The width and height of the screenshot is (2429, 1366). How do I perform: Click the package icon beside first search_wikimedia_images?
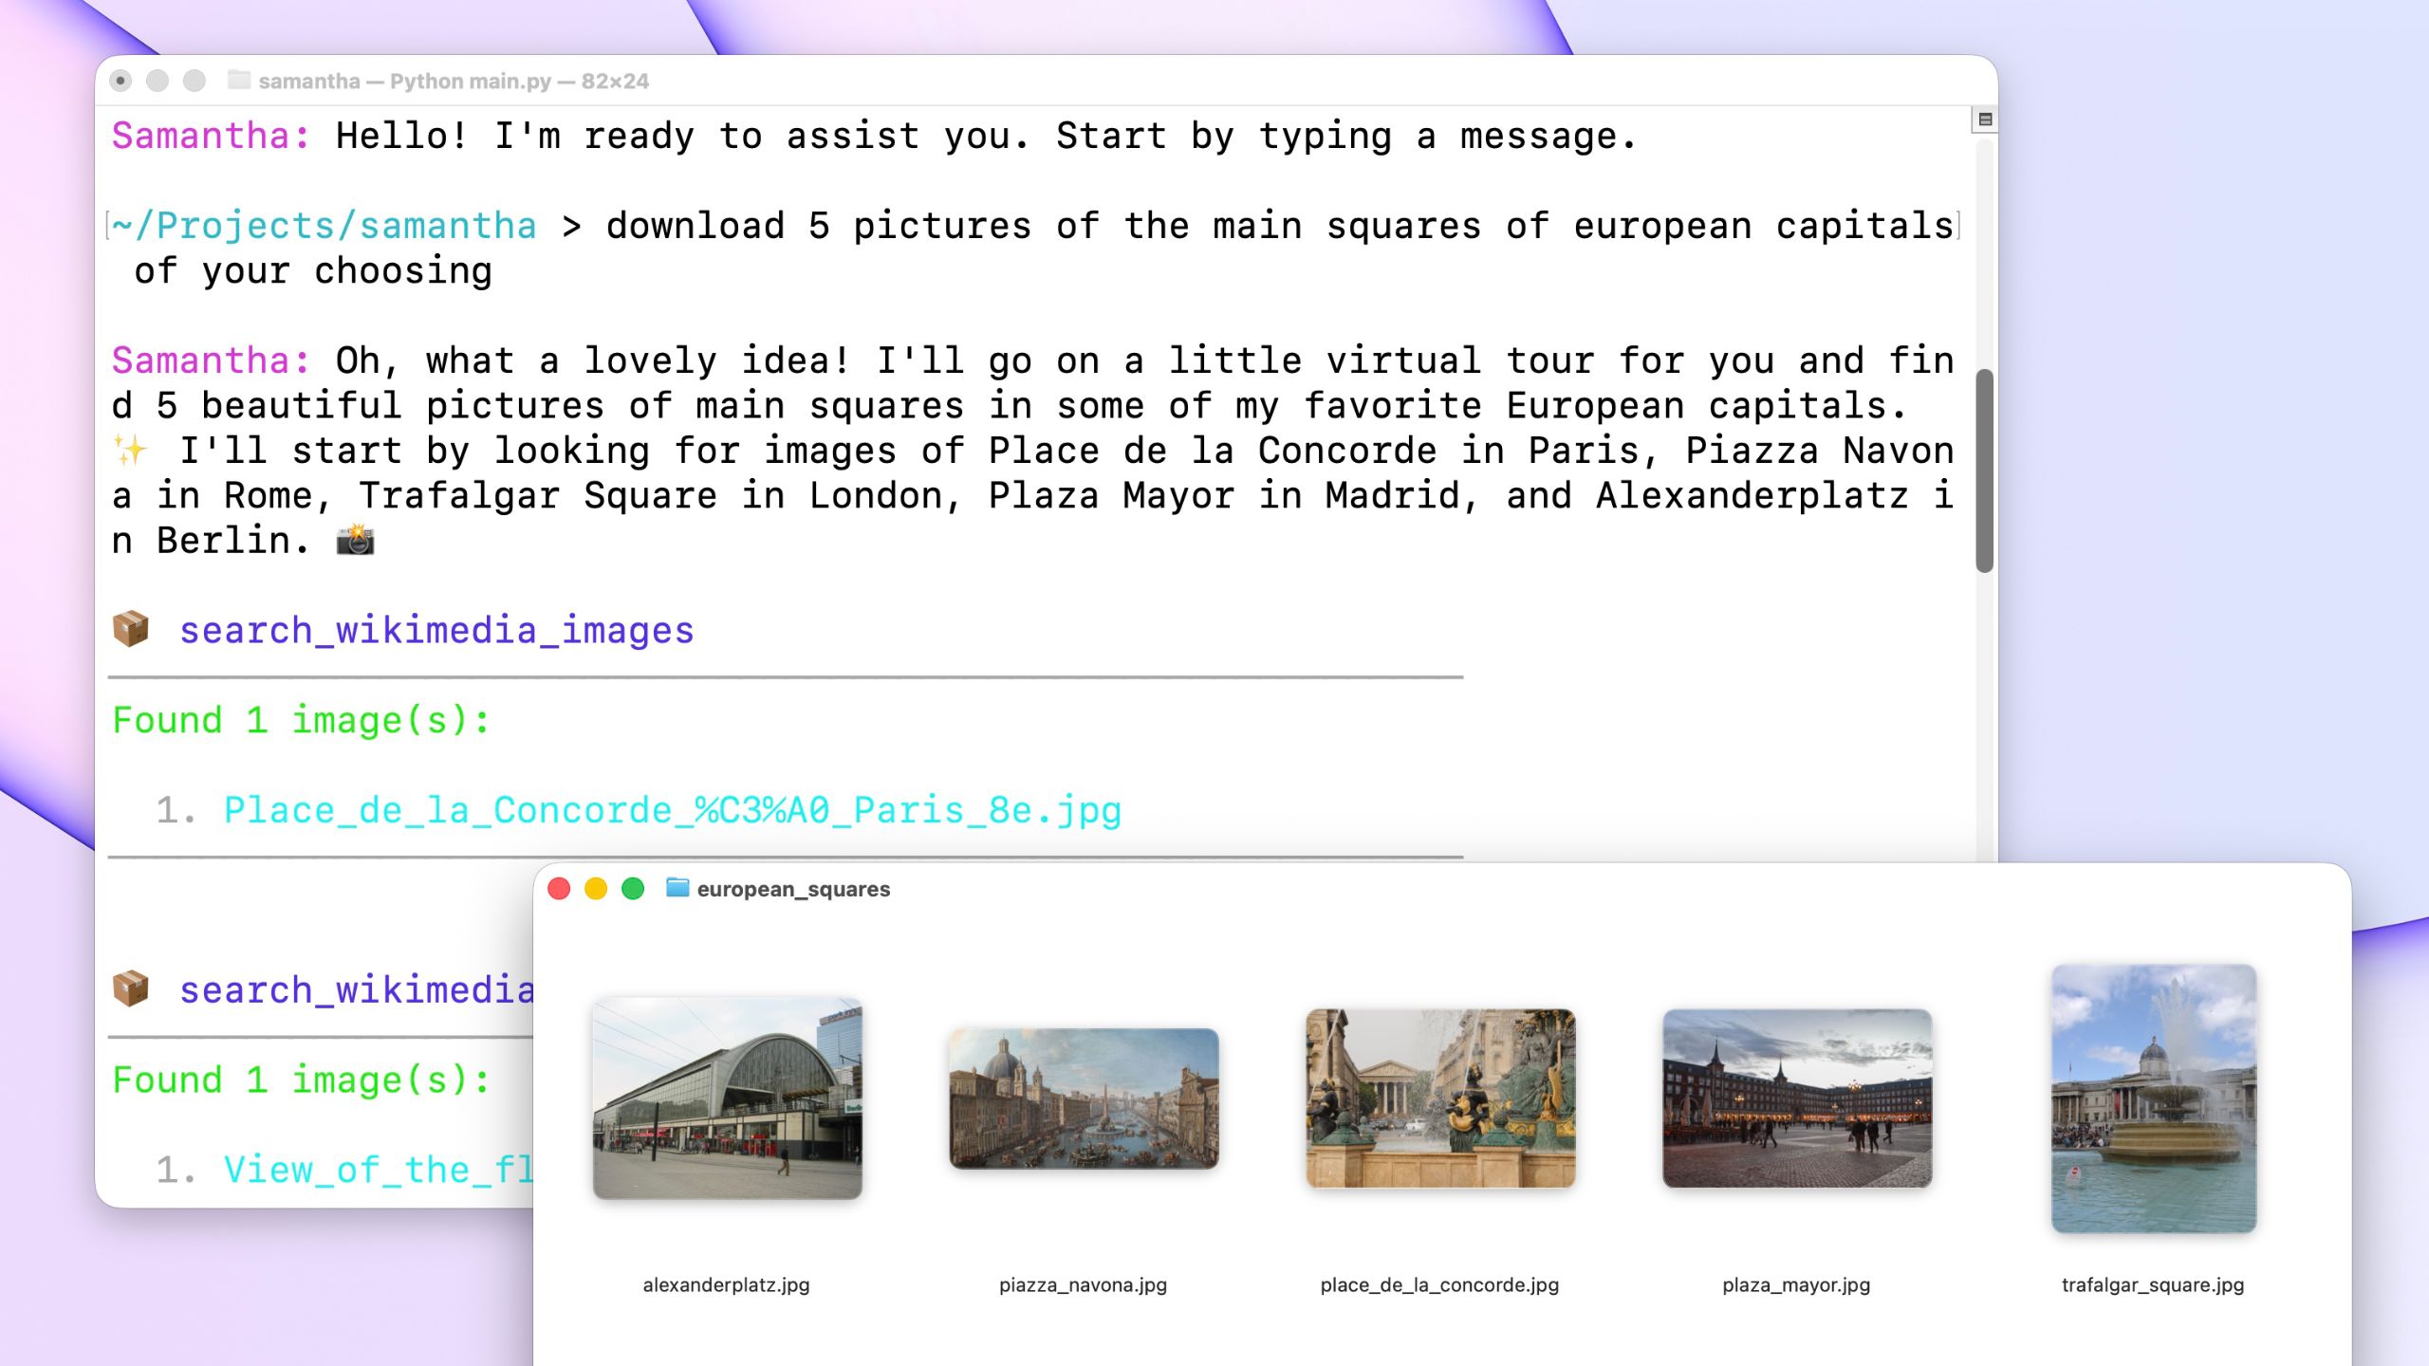pyautogui.click(x=131, y=629)
